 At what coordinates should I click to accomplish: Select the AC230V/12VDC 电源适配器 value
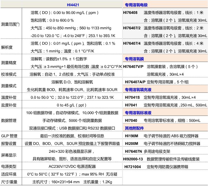coord(72,166)
